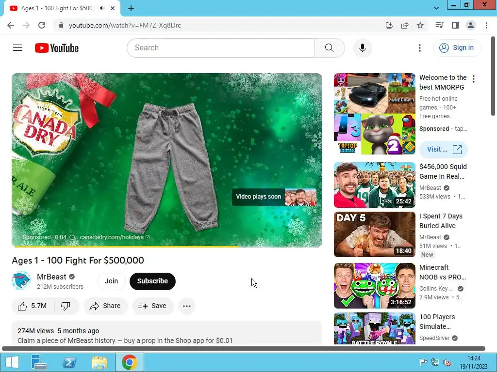Select the 'Ages 1 - 100 Fight' tab
Screen dimensions: 497x372
tap(57, 8)
